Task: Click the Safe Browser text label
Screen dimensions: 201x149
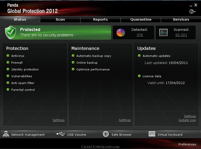Action: tap(121, 135)
